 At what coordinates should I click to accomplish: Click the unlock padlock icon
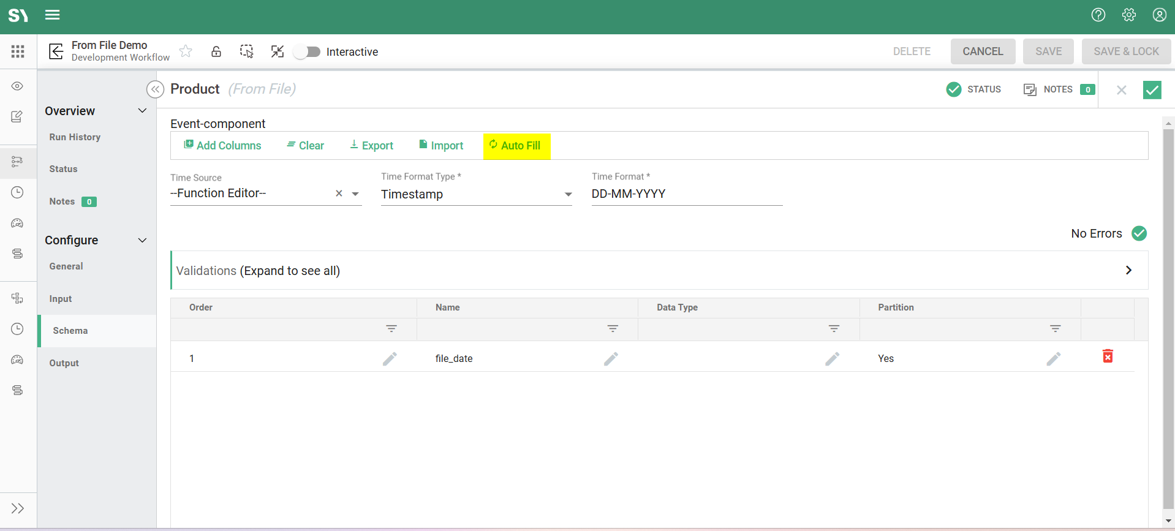(x=216, y=51)
